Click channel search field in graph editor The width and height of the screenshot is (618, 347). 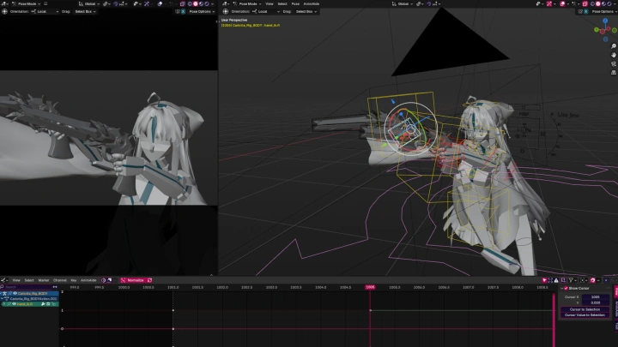(x=26, y=287)
